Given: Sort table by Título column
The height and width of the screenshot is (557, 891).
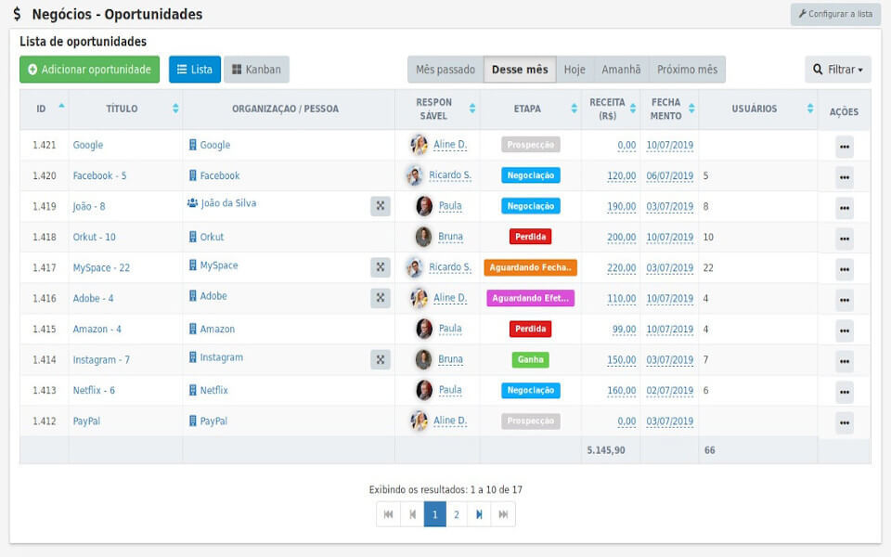Looking at the screenshot, I should pos(175,109).
